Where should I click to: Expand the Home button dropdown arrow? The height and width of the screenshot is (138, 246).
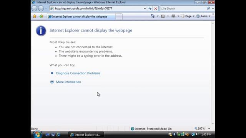point(158,16)
